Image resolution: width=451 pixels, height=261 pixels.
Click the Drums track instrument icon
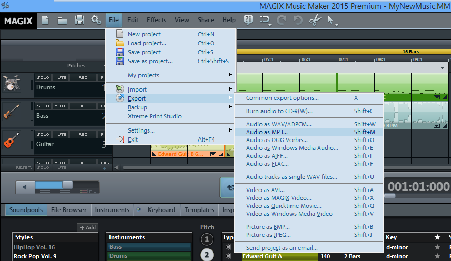(12, 83)
